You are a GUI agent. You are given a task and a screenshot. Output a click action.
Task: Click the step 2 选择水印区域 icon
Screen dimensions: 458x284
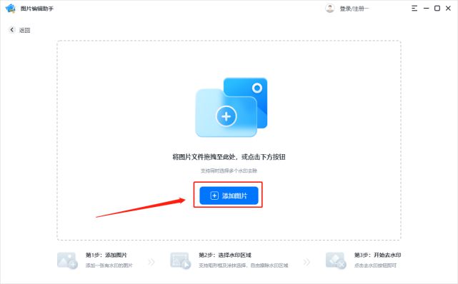tap(181, 260)
